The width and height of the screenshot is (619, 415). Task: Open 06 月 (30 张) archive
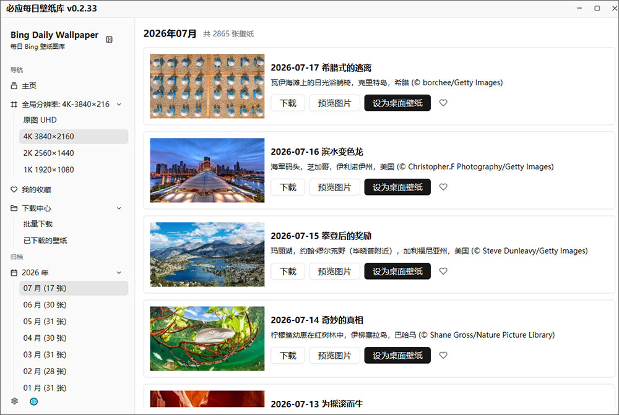coord(74,305)
